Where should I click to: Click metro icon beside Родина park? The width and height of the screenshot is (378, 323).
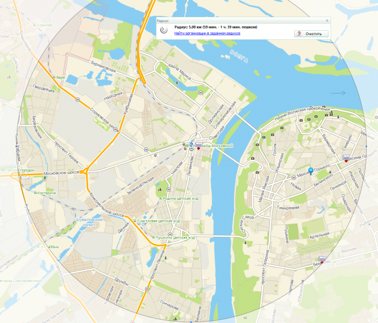click(169, 189)
